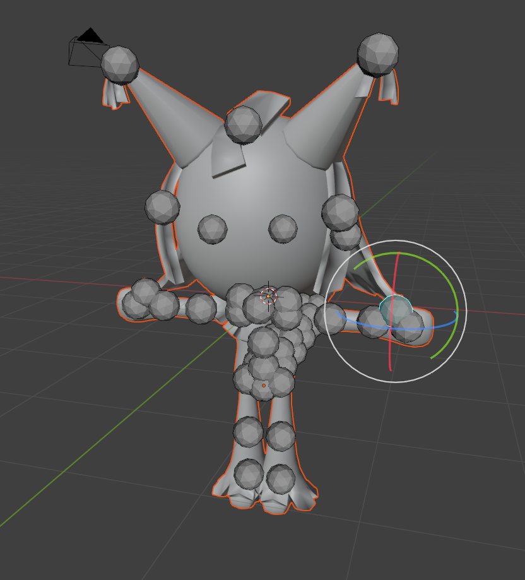Select the left elbow sphere
The height and width of the screenshot is (580, 525).
[201, 309]
